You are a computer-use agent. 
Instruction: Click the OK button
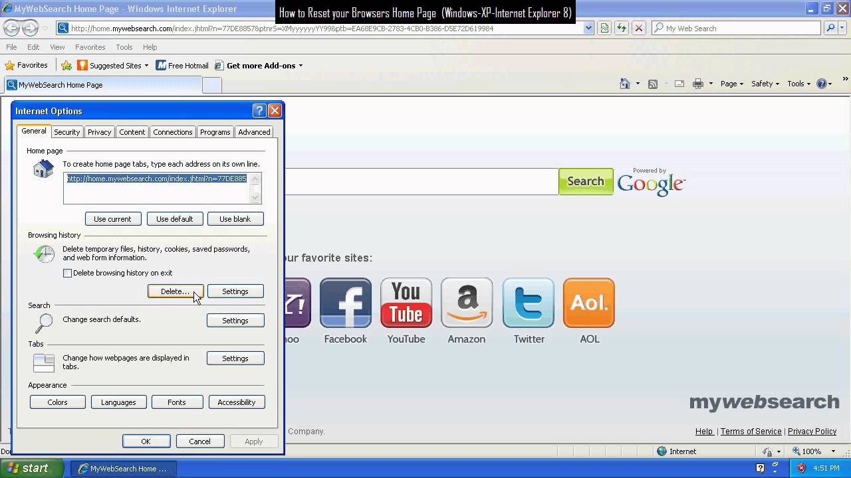point(146,441)
